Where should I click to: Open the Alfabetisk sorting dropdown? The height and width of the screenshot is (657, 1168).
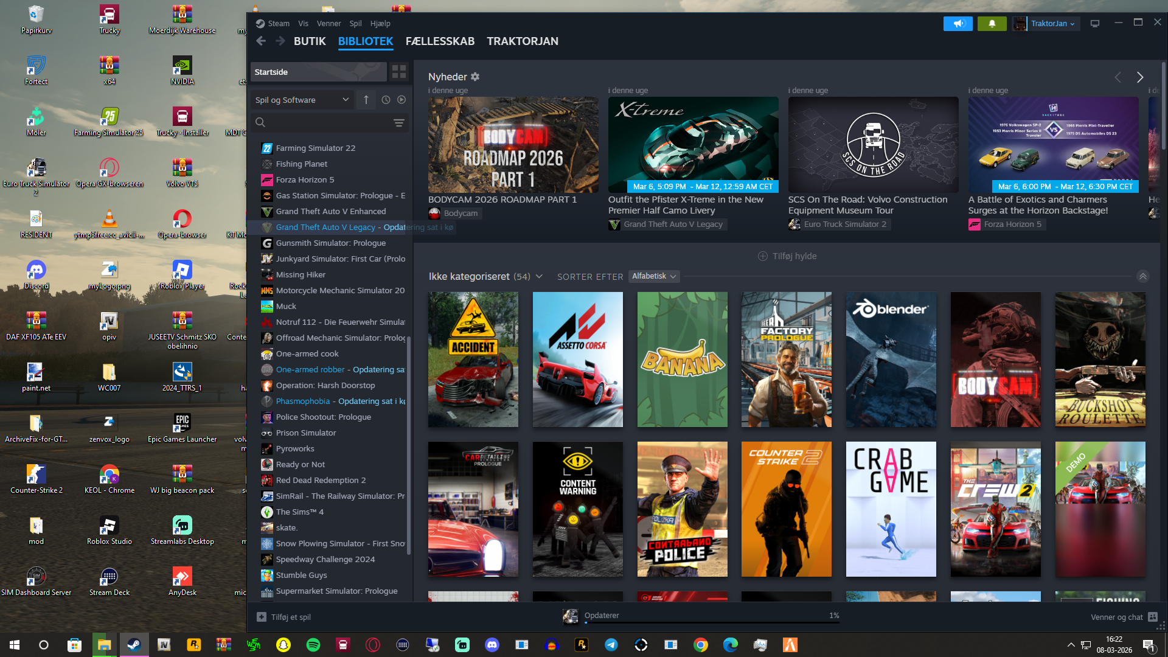pyautogui.click(x=654, y=276)
